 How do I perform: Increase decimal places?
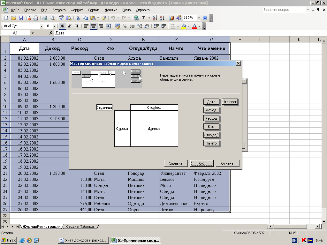(140, 26)
